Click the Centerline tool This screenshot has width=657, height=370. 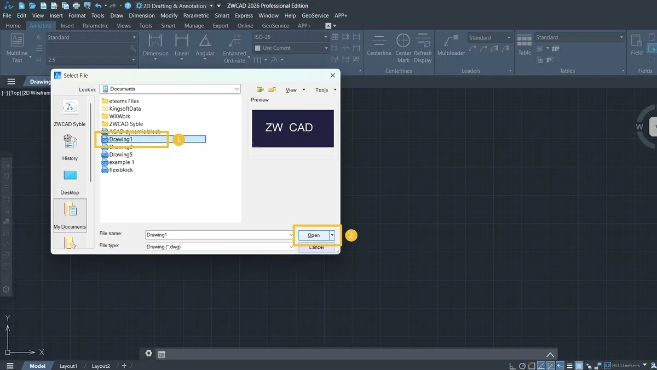point(379,45)
